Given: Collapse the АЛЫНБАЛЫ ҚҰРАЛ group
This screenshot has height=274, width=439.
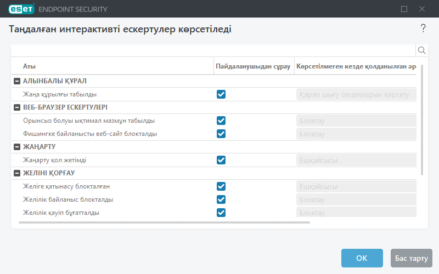Looking at the screenshot, I should (x=16, y=81).
